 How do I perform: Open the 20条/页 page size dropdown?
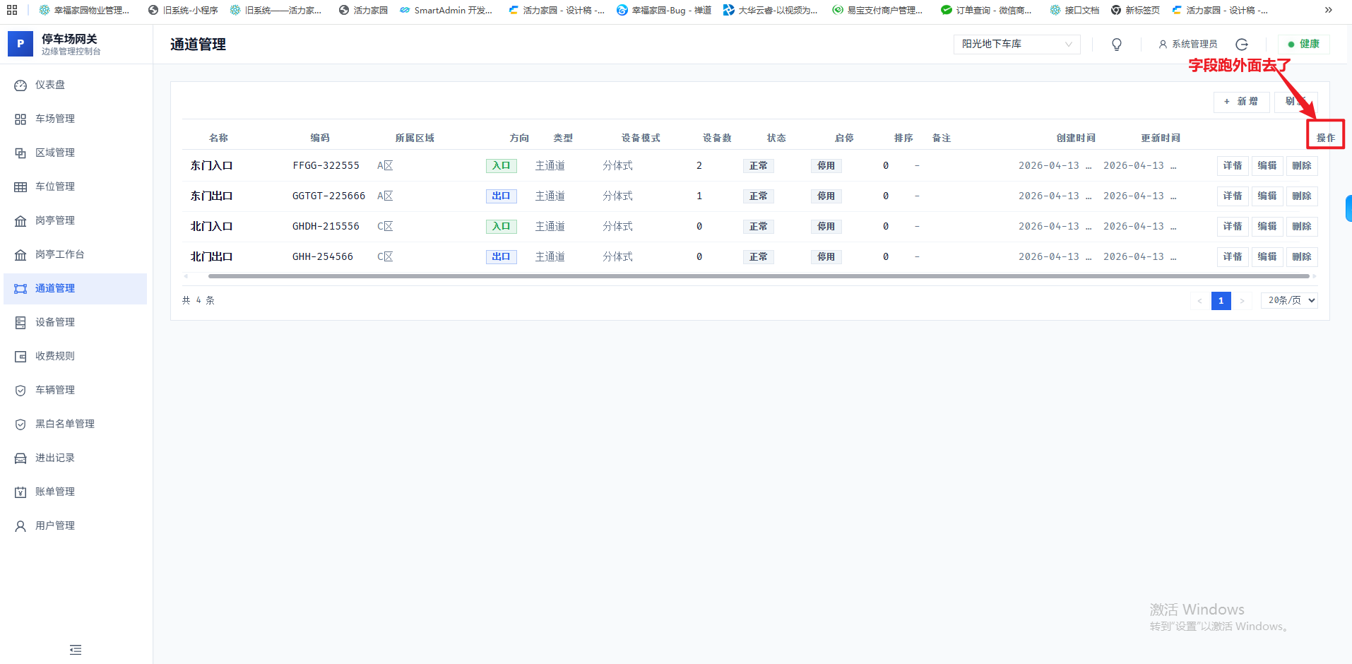[1288, 301]
